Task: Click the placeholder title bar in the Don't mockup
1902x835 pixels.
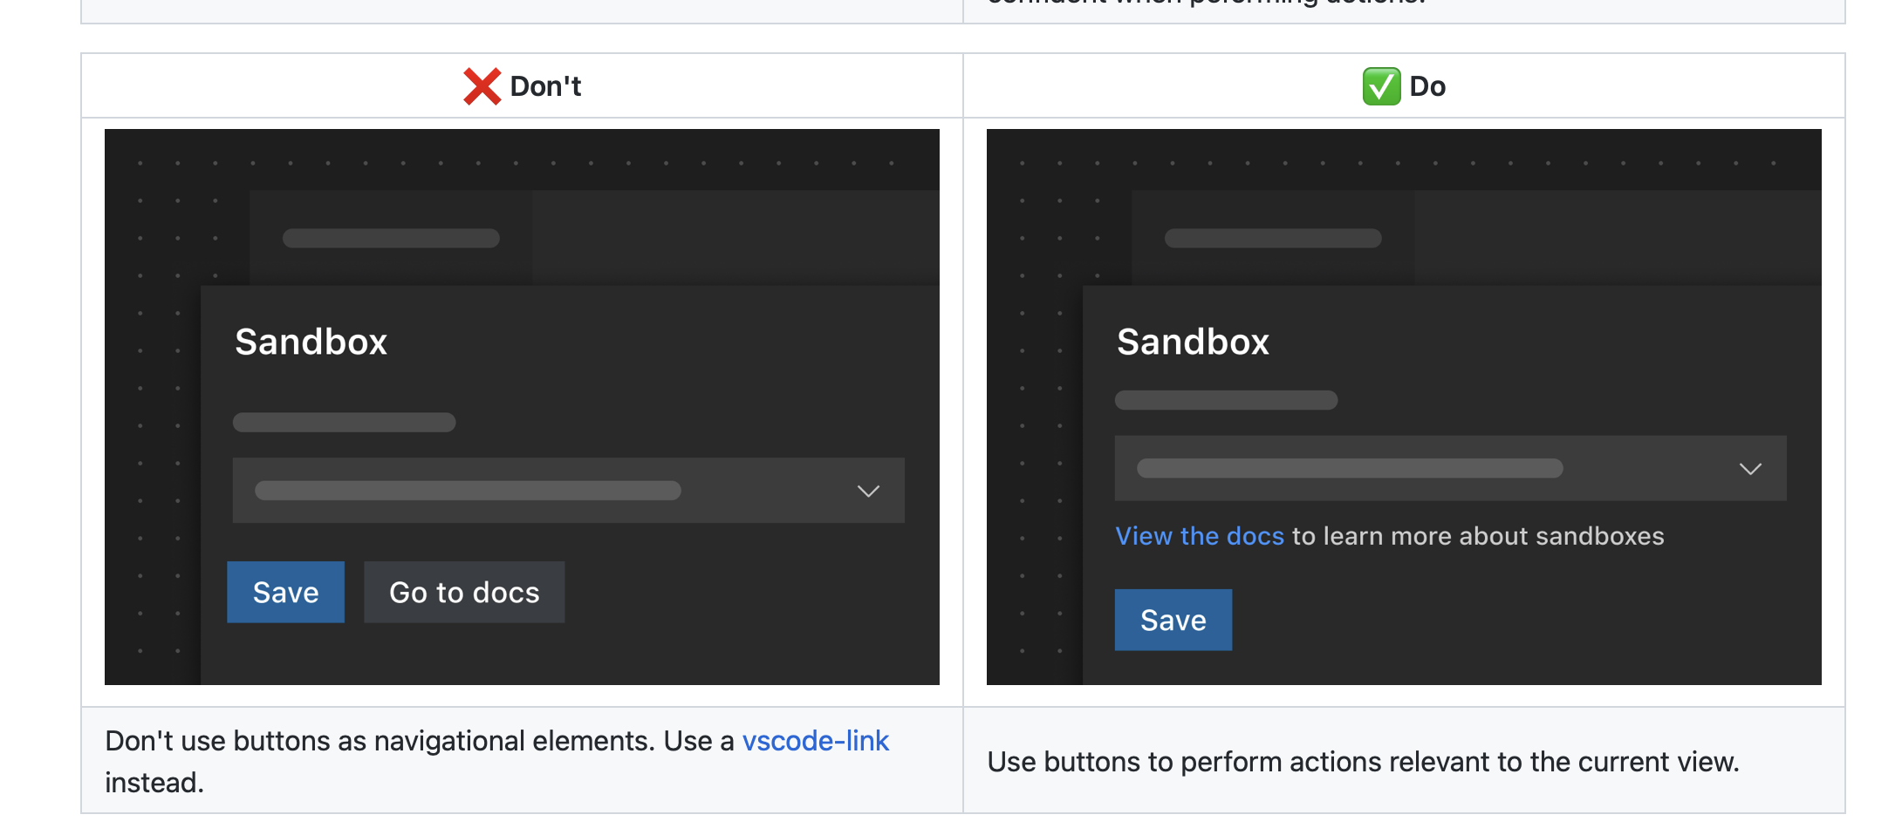Action: click(390, 237)
